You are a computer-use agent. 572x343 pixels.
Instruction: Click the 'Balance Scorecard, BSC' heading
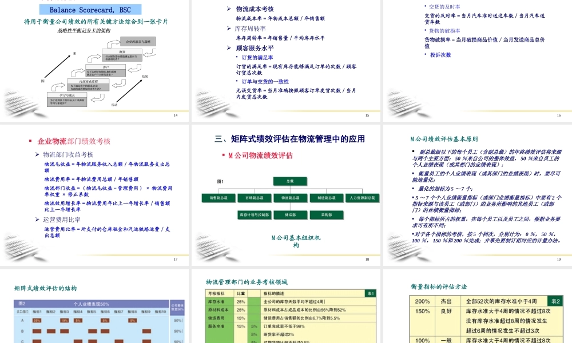90,10
